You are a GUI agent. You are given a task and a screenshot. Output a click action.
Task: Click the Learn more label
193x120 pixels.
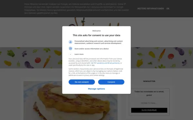[79, 54]
